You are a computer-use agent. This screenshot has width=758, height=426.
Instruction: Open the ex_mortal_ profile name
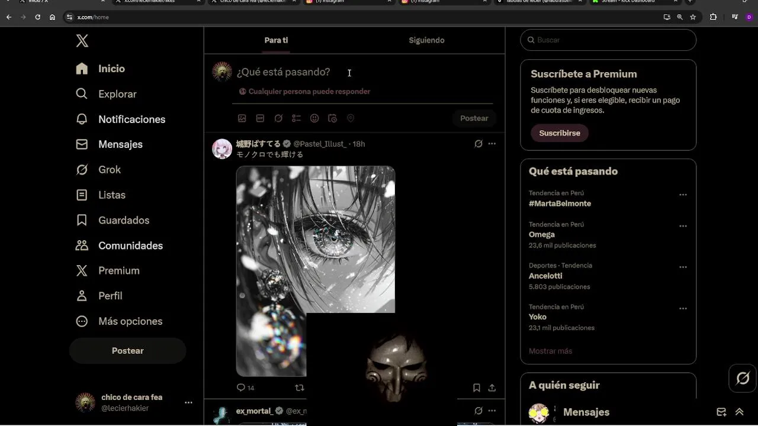[x=255, y=411]
